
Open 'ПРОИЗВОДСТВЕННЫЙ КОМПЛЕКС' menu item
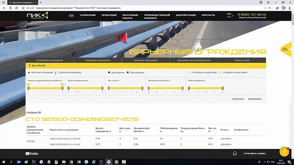click(x=157, y=16)
